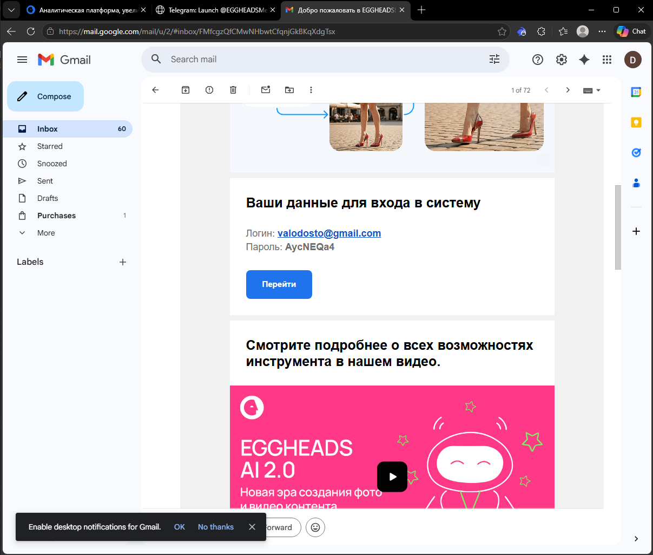This screenshot has width=653, height=555.
Task: Open the Sent folder
Action: 68,181
